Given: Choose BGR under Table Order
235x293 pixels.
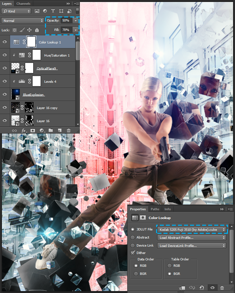Looking at the screenshot, I should (x=170, y=274).
